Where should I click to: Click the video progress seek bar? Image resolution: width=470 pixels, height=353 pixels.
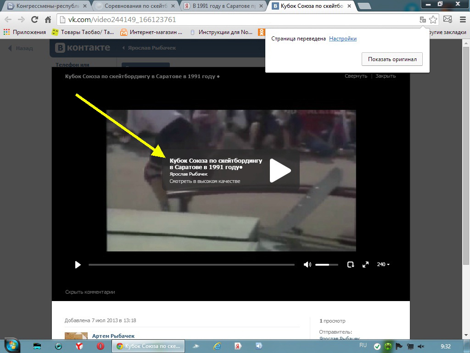coord(191,265)
